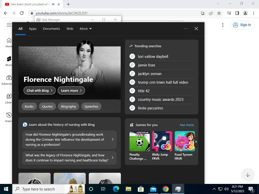Open search panel options ellipsis

click(x=185, y=29)
